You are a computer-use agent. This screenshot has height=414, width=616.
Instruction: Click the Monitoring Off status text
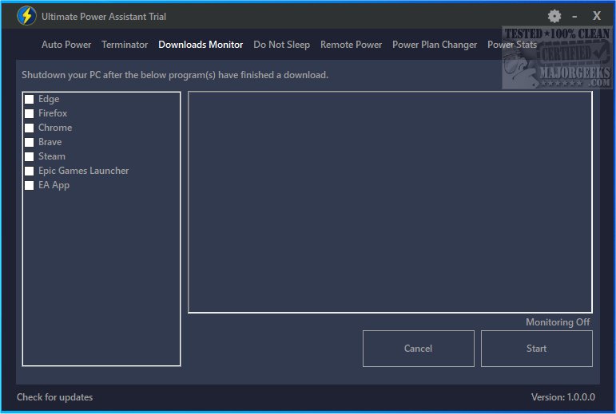pos(558,322)
